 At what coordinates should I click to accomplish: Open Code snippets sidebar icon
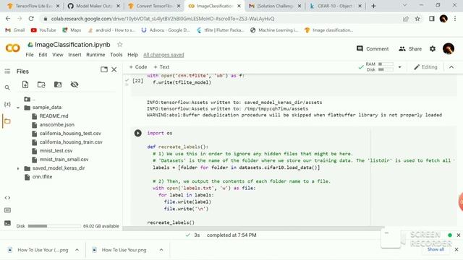[7, 198]
